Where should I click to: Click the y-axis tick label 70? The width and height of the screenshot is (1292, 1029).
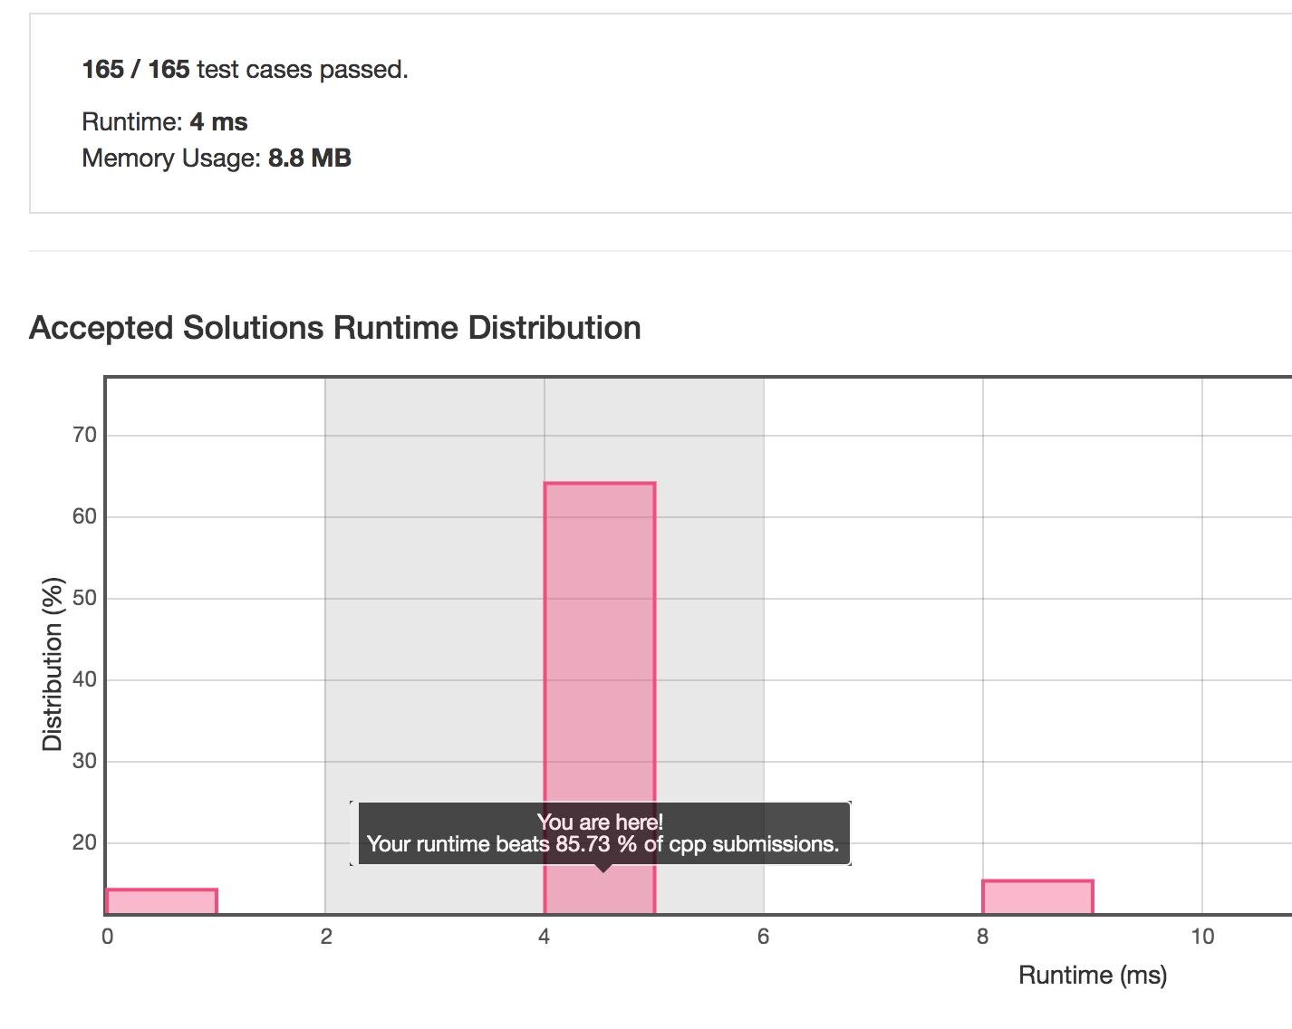[x=84, y=435]
